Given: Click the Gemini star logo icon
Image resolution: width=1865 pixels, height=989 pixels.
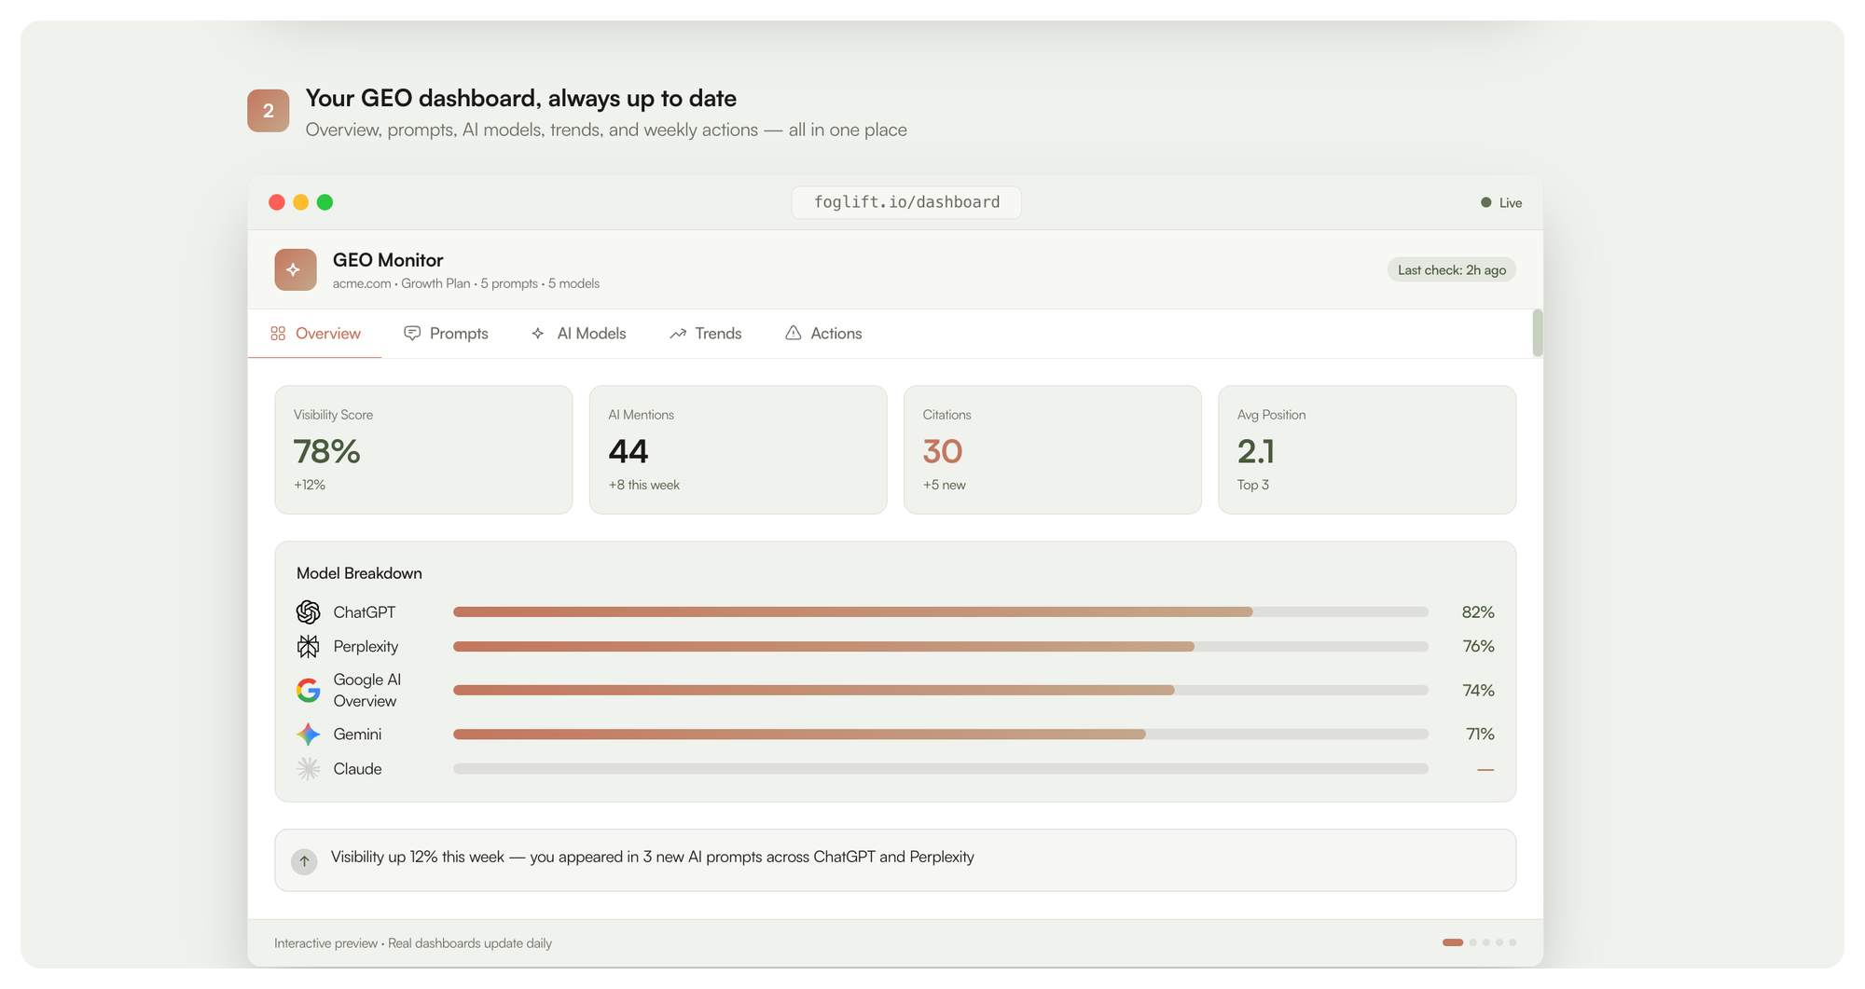Looking at the screenshot, I should (308, 734).
